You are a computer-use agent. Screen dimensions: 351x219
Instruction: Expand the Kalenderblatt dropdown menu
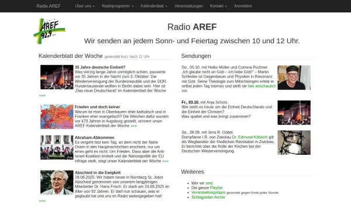point(154,6)
